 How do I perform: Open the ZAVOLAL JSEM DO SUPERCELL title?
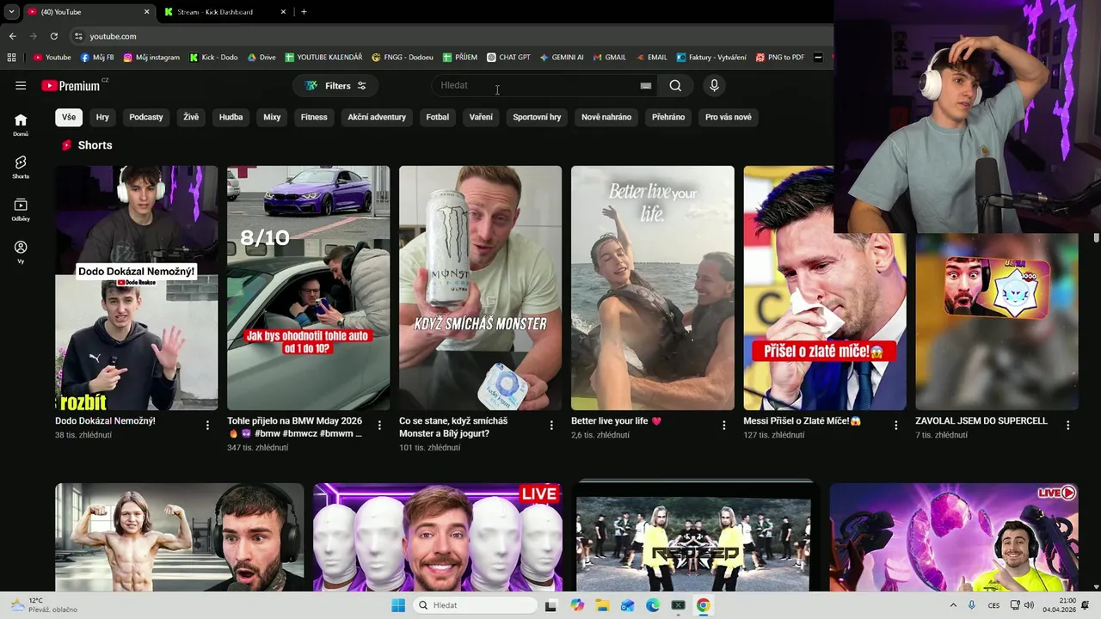pos(981,421)
